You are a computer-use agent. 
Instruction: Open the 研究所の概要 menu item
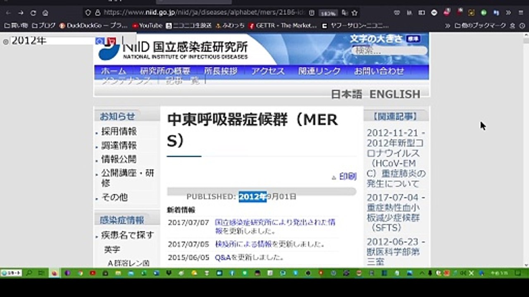[x=165, y=71]
